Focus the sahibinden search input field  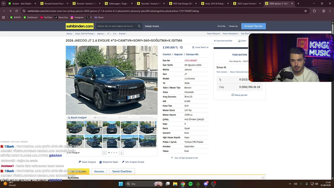[x=117, y=26]
